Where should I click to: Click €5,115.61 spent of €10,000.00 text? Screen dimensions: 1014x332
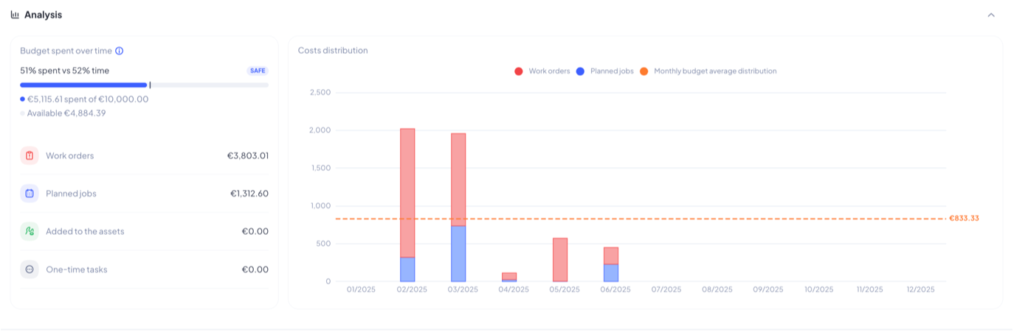pos(88,99)
